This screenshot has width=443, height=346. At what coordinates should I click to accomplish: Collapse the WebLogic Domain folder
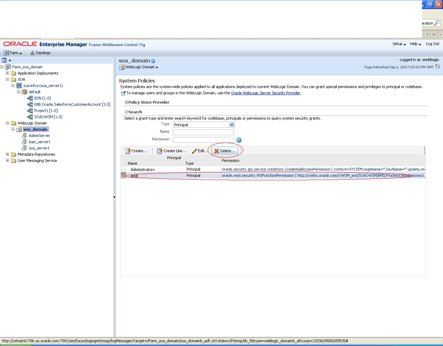click(8, 123)
